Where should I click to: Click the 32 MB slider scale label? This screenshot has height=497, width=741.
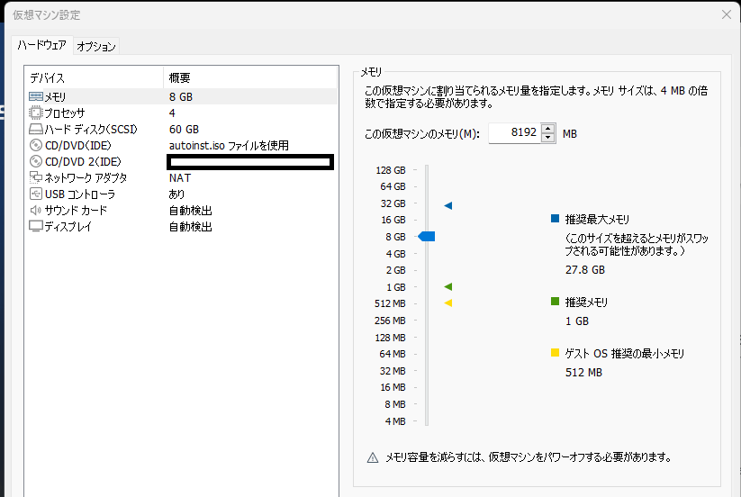tap(393, 371)
